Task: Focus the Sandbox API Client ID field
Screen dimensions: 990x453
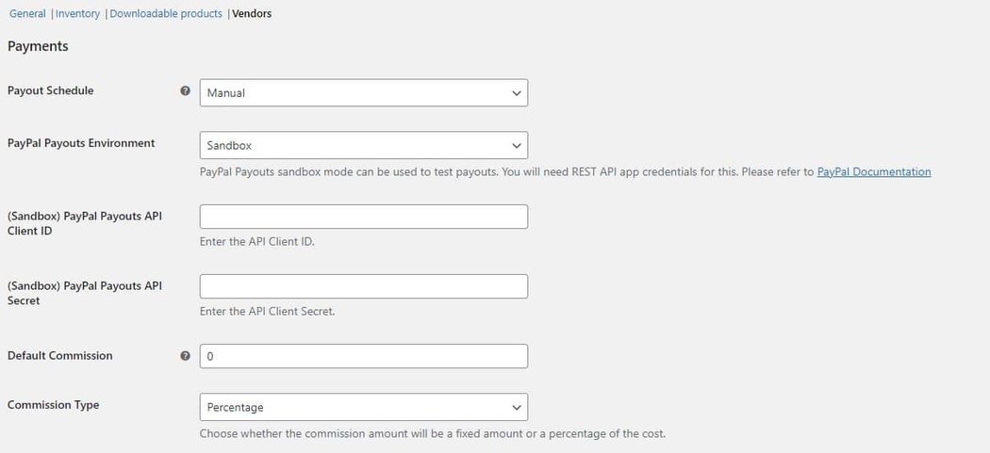Action: pos(364,217)
